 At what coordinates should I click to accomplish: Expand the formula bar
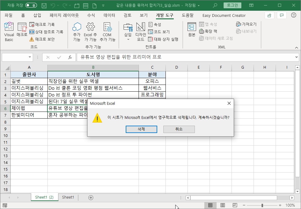click(297, 57)
